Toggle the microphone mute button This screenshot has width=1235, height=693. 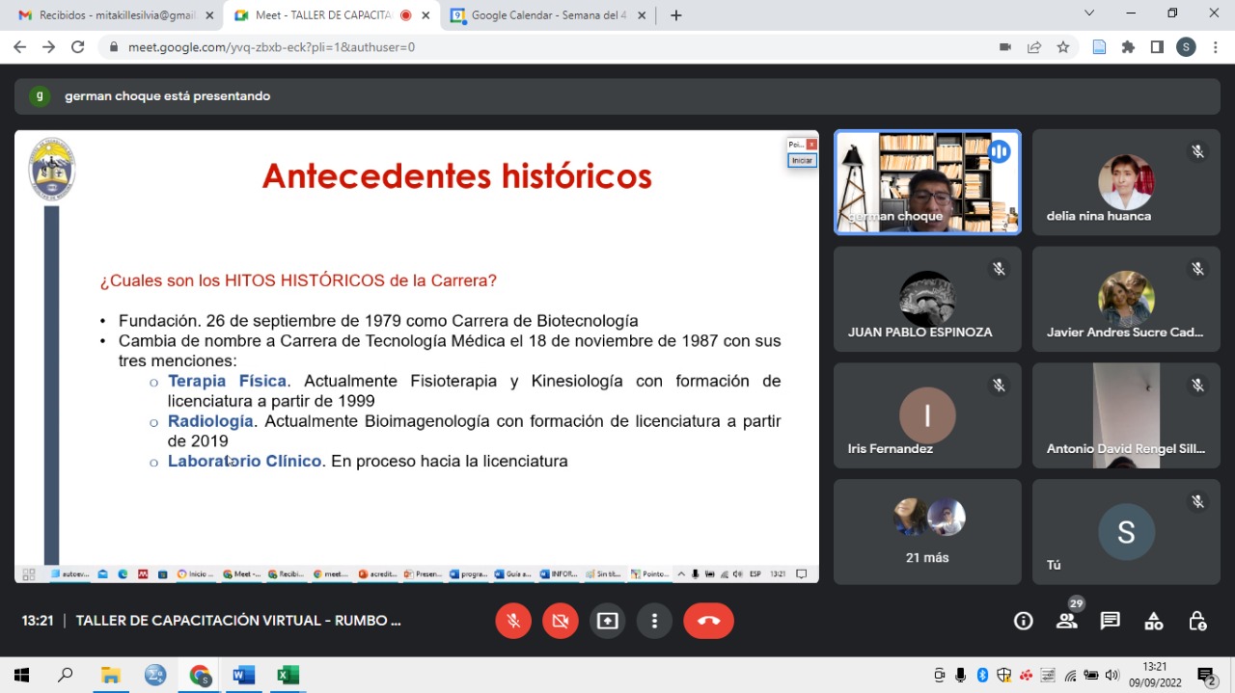tap(513, 622)
